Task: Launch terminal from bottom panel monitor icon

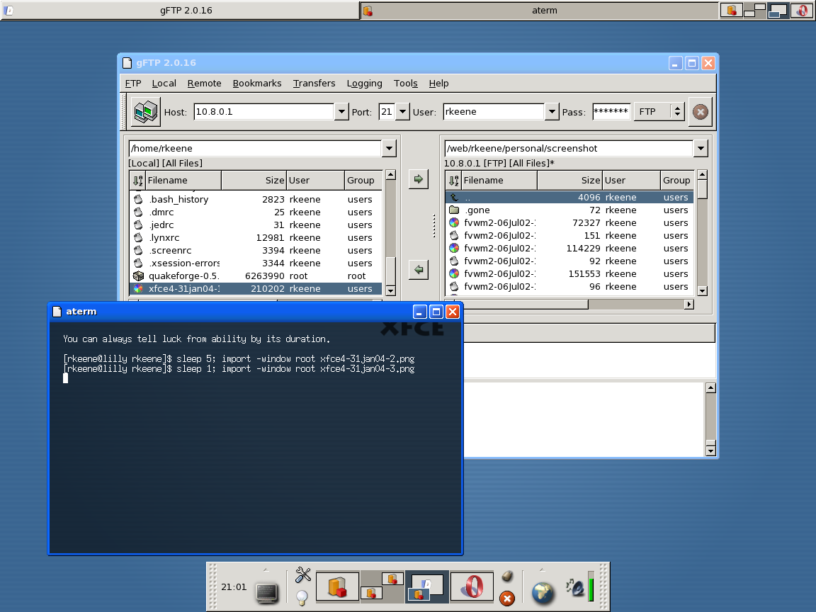Action: point(267,593)
